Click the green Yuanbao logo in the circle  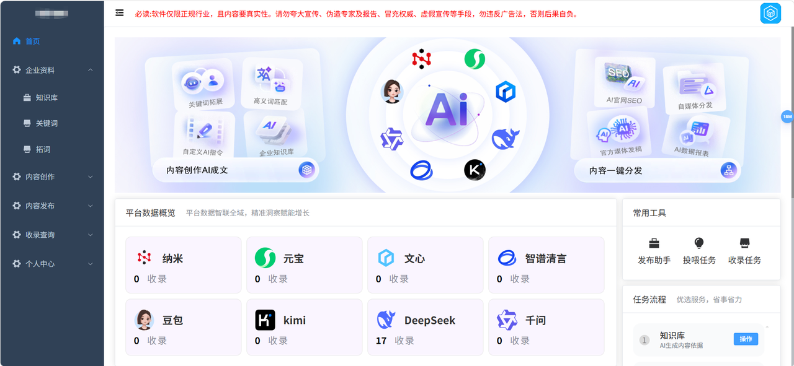[475, 59]
